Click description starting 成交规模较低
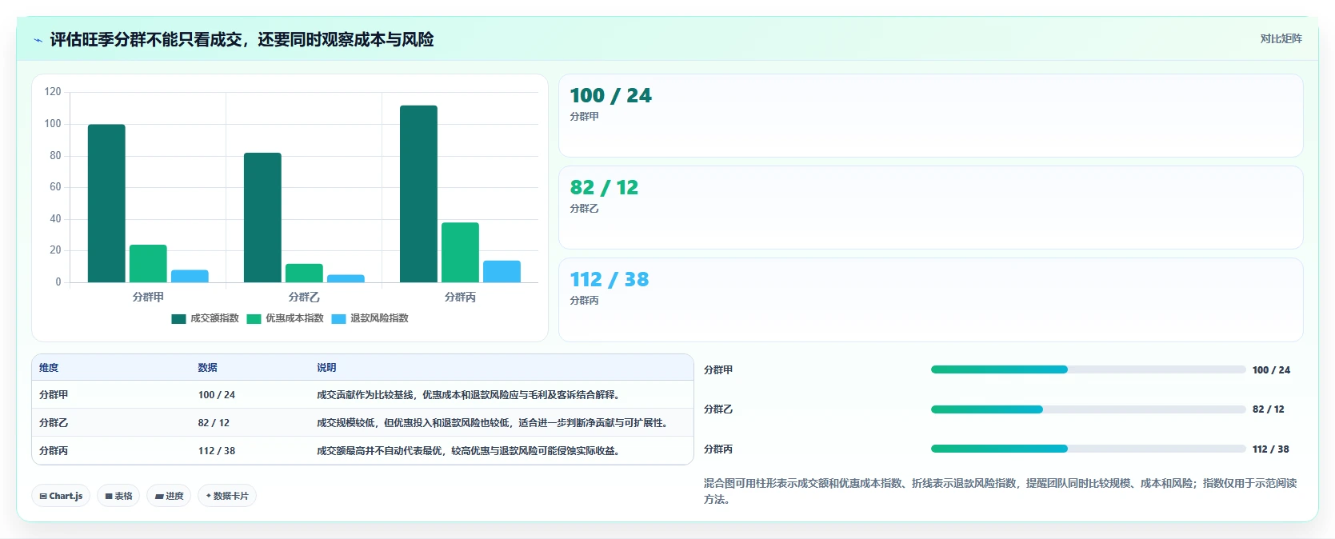This screenshot has height=539, width=1335. pos(494,423)
